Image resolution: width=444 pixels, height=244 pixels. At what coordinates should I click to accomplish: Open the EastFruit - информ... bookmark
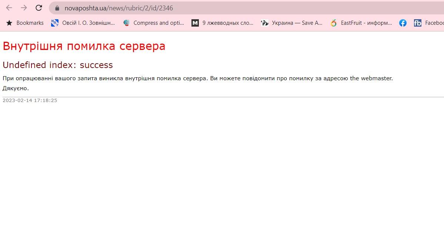pos(361,23)
